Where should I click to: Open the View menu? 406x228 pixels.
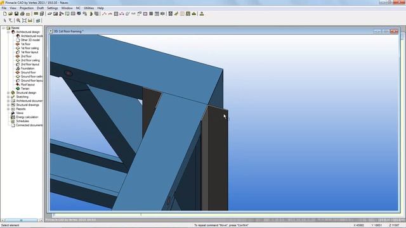point(13,8)
